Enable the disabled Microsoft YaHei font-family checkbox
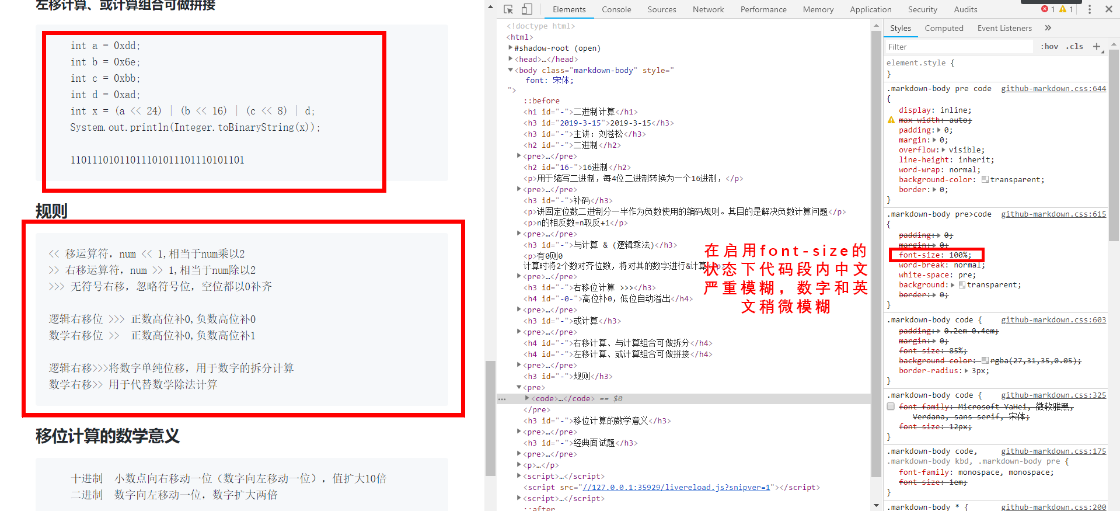 tap(891, 406)
